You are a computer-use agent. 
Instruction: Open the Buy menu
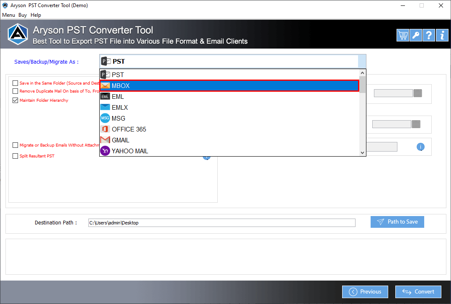pos(23,15)
